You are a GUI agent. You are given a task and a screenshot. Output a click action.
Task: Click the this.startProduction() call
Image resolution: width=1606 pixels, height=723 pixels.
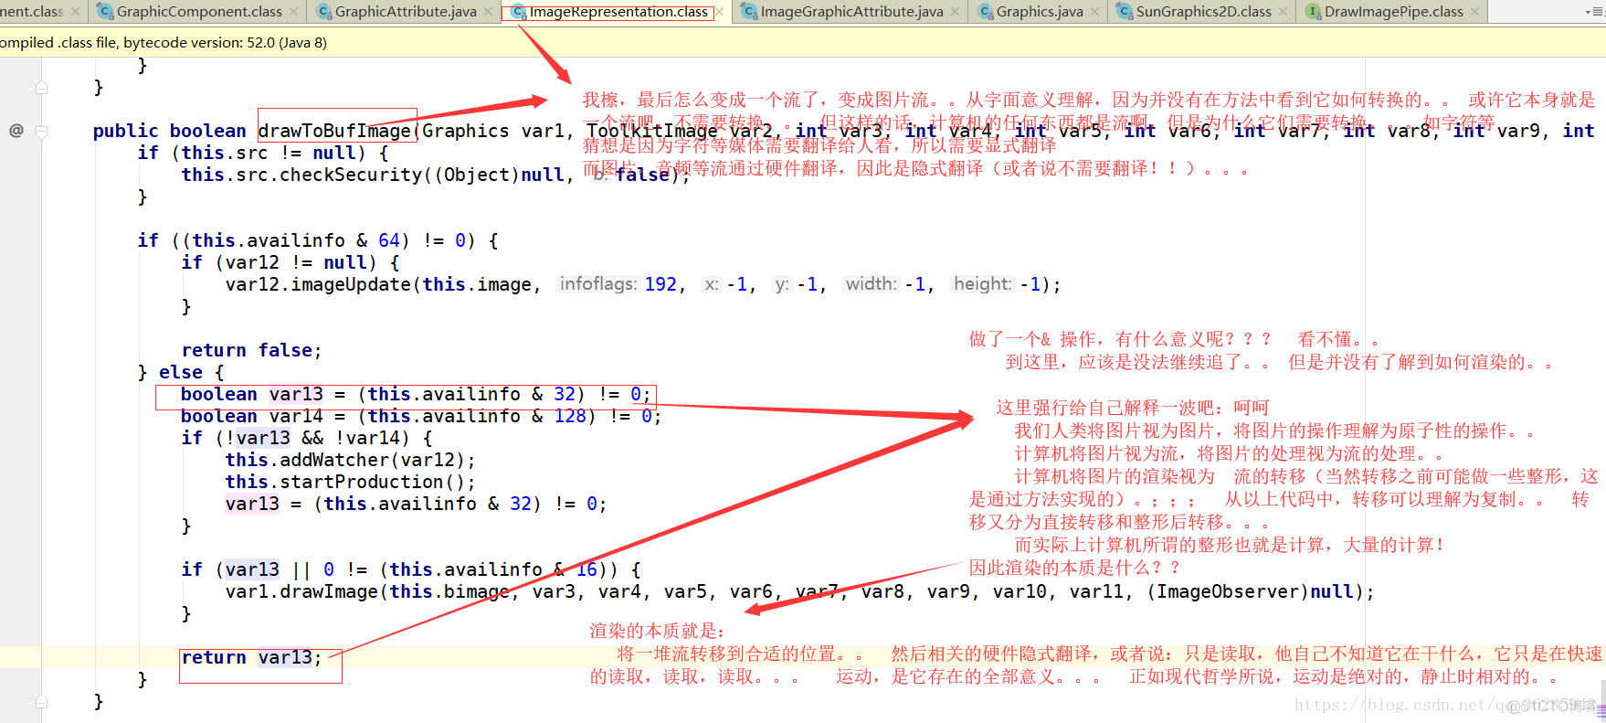tap(350, 482)
